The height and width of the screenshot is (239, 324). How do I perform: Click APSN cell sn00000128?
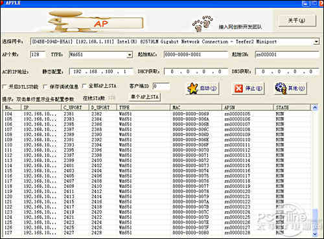point(237,233)
